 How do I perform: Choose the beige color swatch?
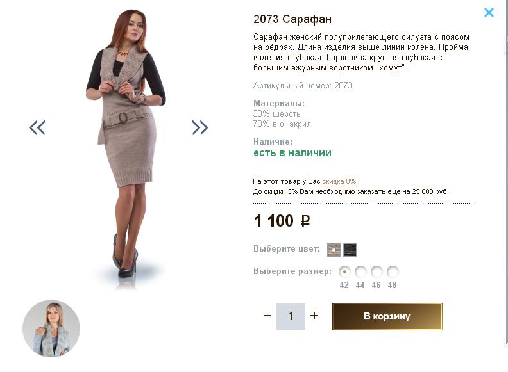tap(334, 250)
